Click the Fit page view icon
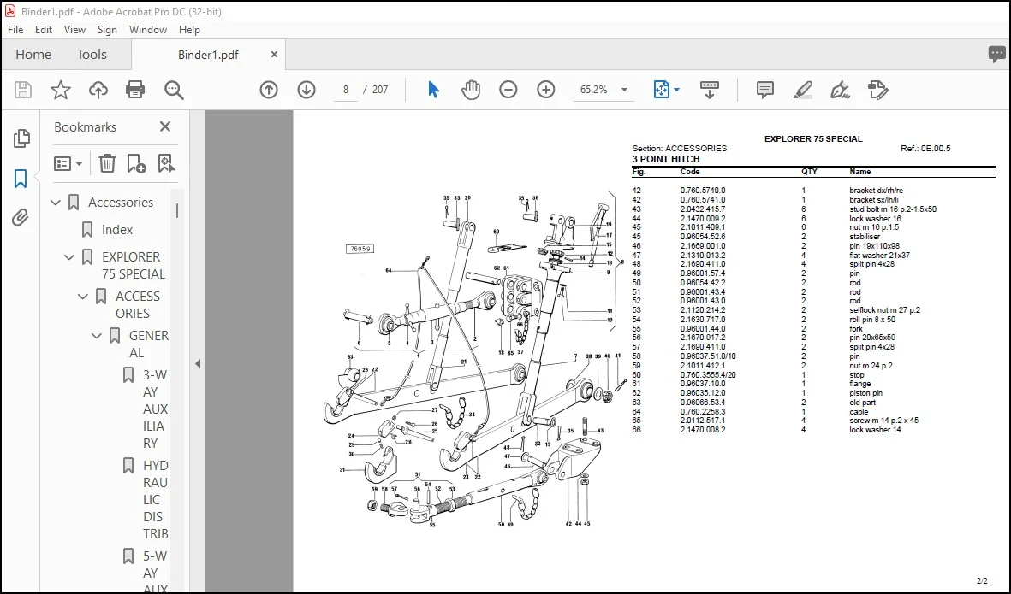The height and width of the screenshot is (594, 1011). pos(662,90)
